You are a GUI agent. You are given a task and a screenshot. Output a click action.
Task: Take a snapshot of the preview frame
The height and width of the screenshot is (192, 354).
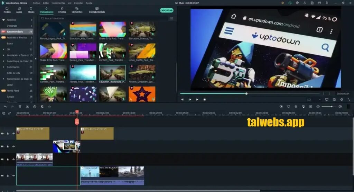tap(334, 99)
